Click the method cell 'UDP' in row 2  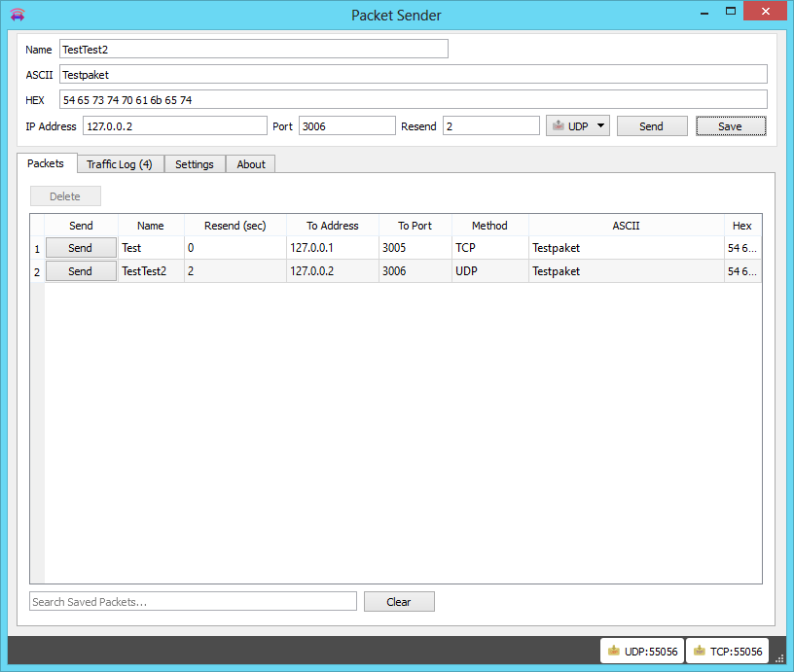[490, 271]
